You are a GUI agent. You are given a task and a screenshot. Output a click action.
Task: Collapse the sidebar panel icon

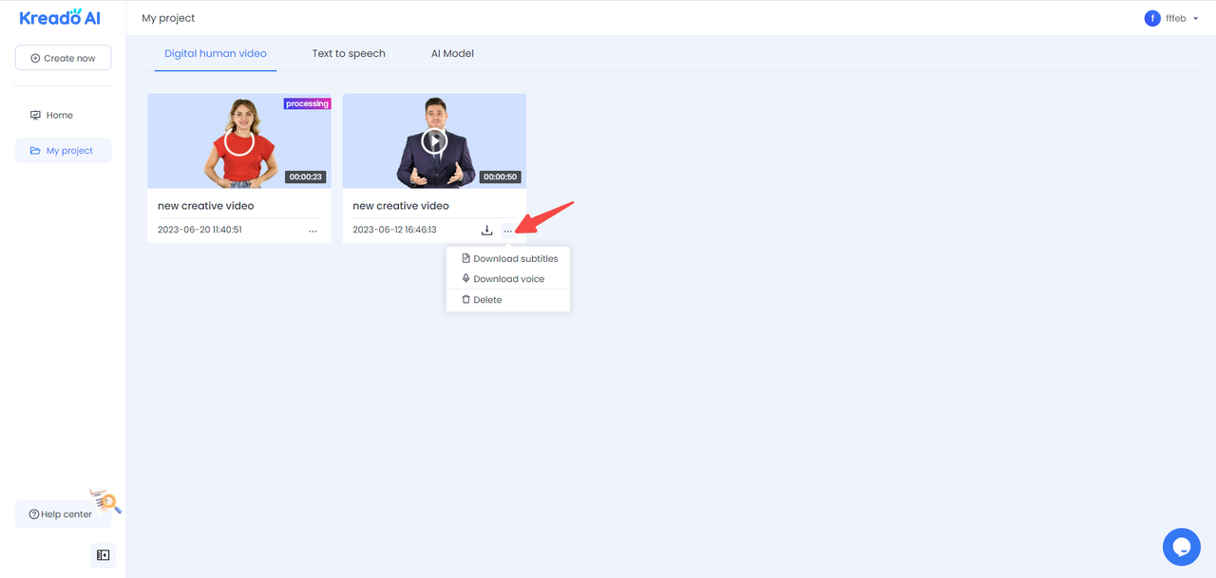pyautogui.click(x=103, y=555)
